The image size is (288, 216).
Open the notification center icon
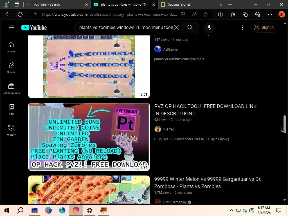click(279, 210)
